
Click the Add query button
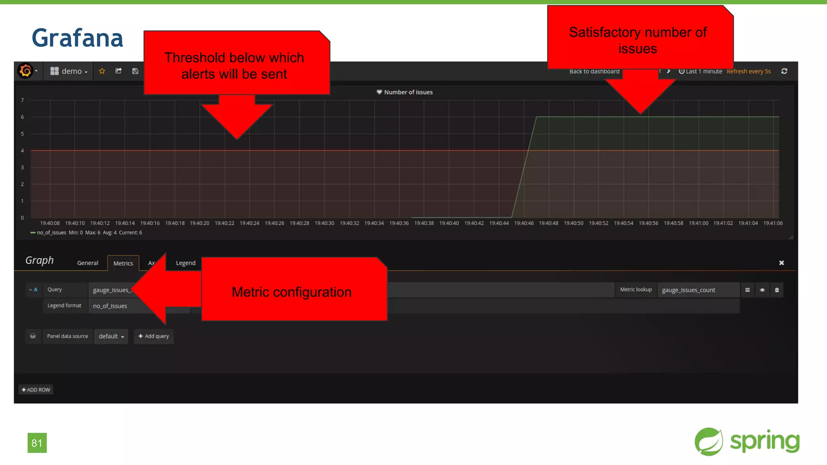point(154,336)
